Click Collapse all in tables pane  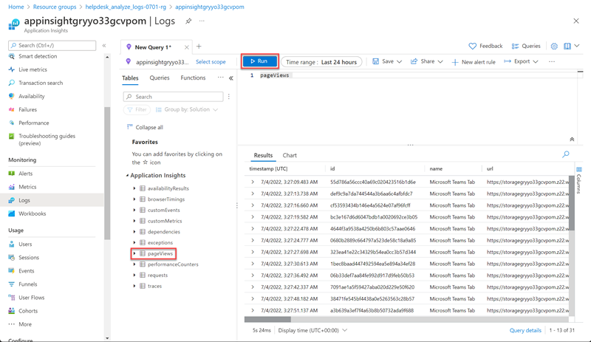coord(145,128)
